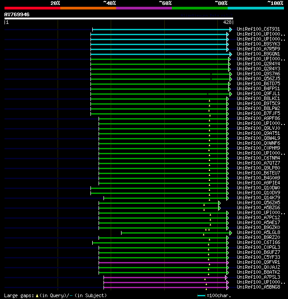The height and width of the screenshot is (299, 288).
Task: Select the UniRef100_B7FJF5 label
Action: (x=258, y=113)
